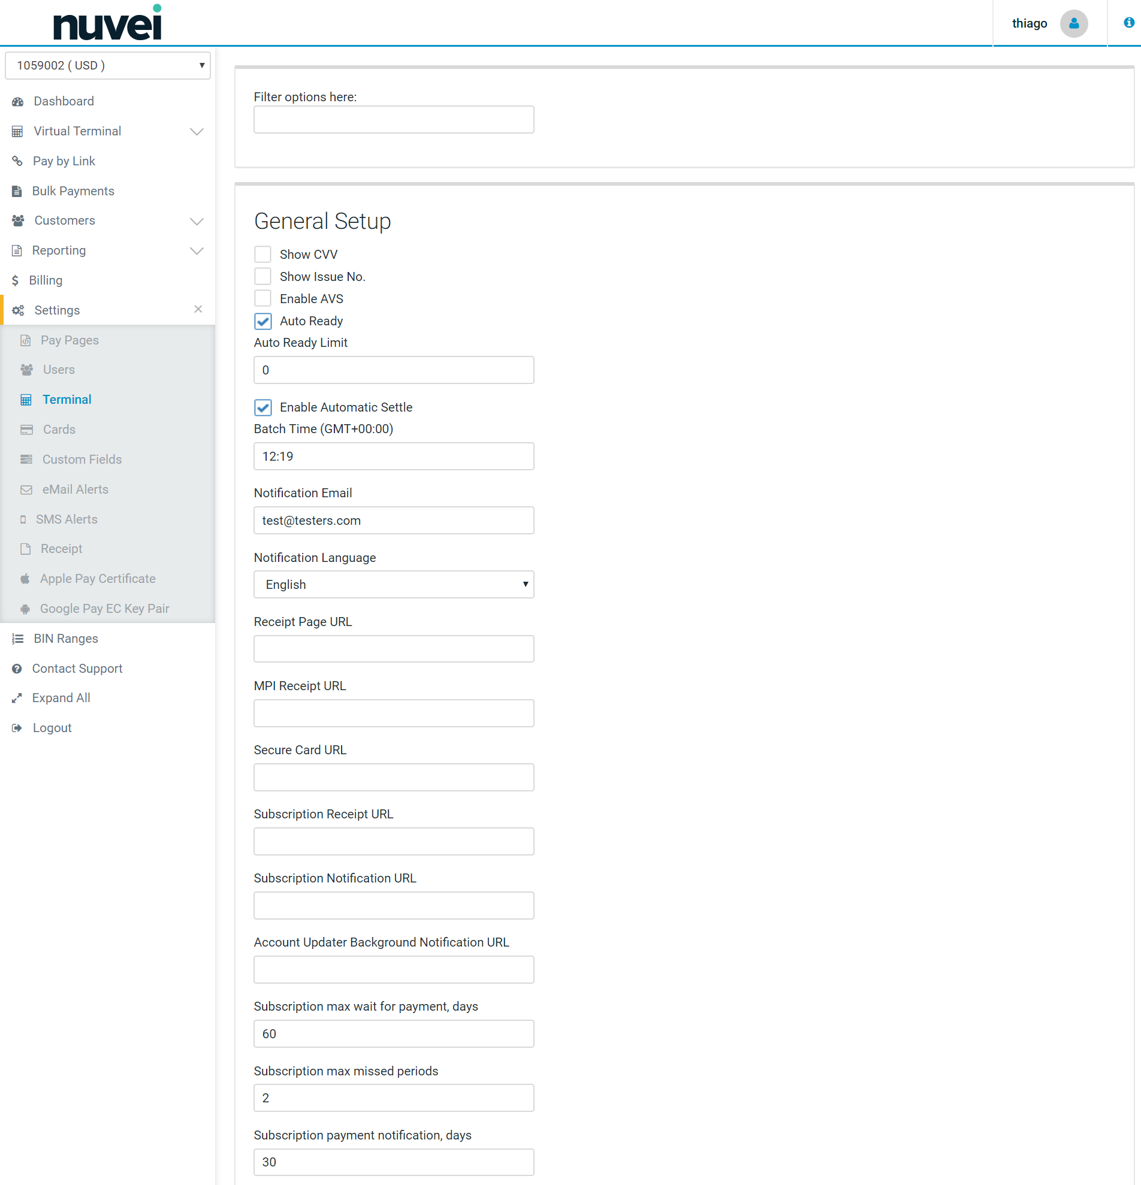Click the Logout exit icon
Screen dimensions: 1141x1185
tap(17, 728)
